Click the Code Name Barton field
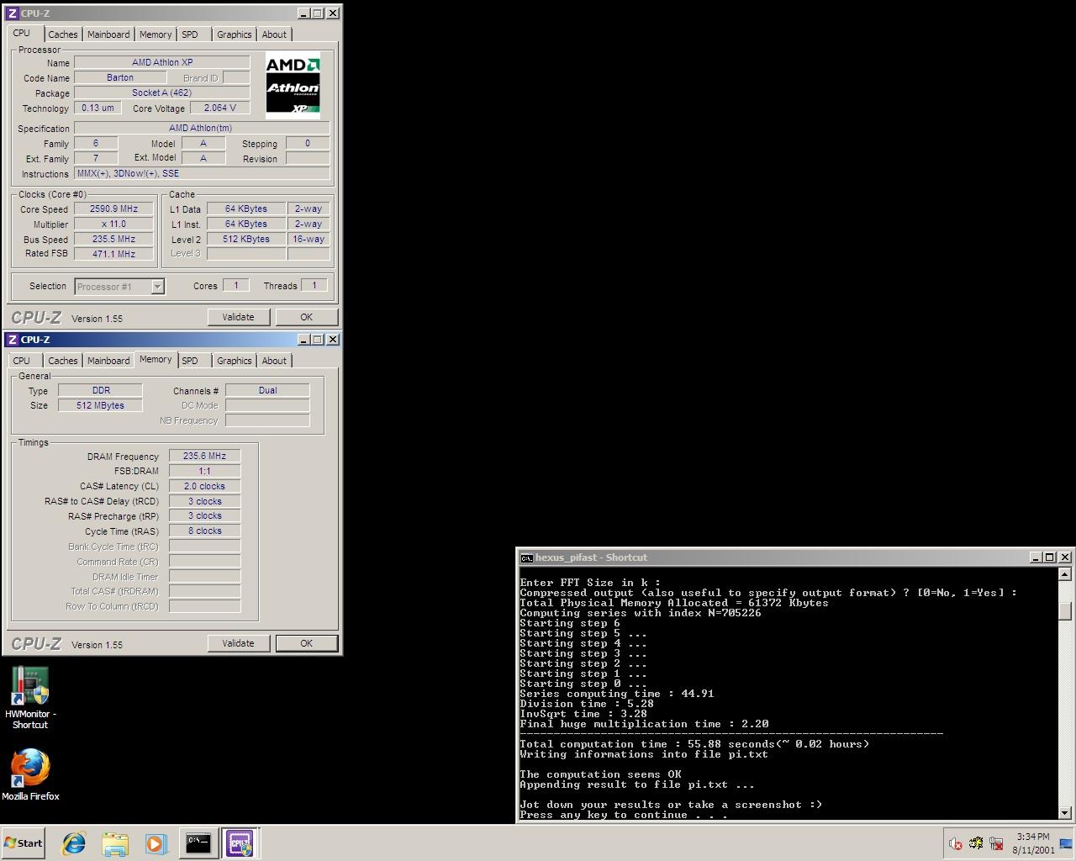Image resolution: width=1076 pixels, height=861 pixels. tap(120, 78)
